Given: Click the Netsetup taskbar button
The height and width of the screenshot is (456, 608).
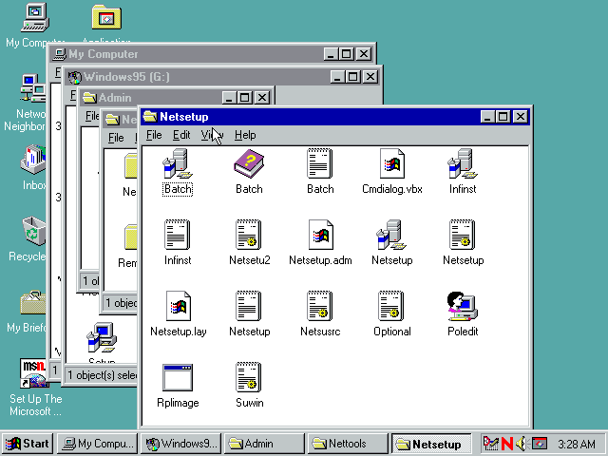Looking at the screenshot, I should click(431, 444).
